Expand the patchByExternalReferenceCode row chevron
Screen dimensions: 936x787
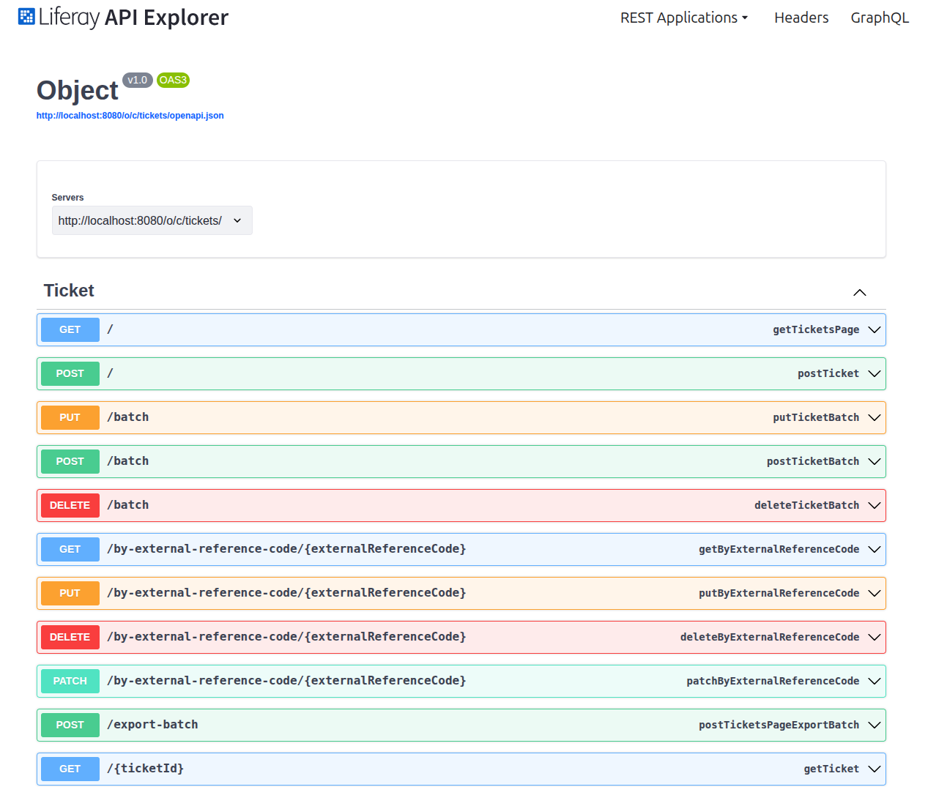[874, 681]
